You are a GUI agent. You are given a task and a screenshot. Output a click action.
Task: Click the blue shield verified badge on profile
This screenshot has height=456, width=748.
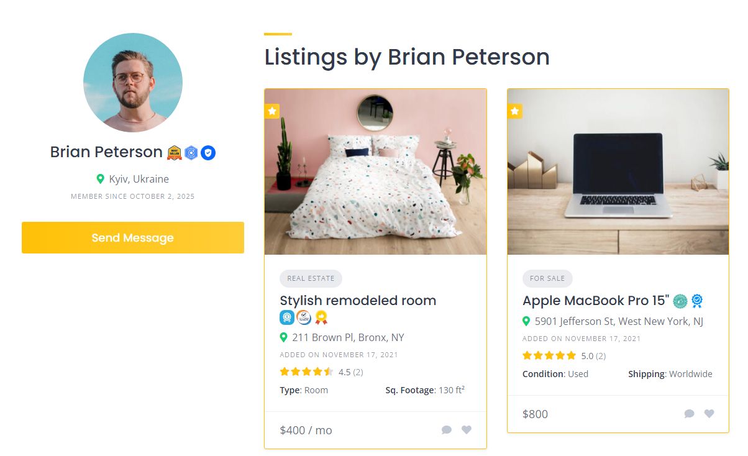pyautogui.click(x=208, y=152)
